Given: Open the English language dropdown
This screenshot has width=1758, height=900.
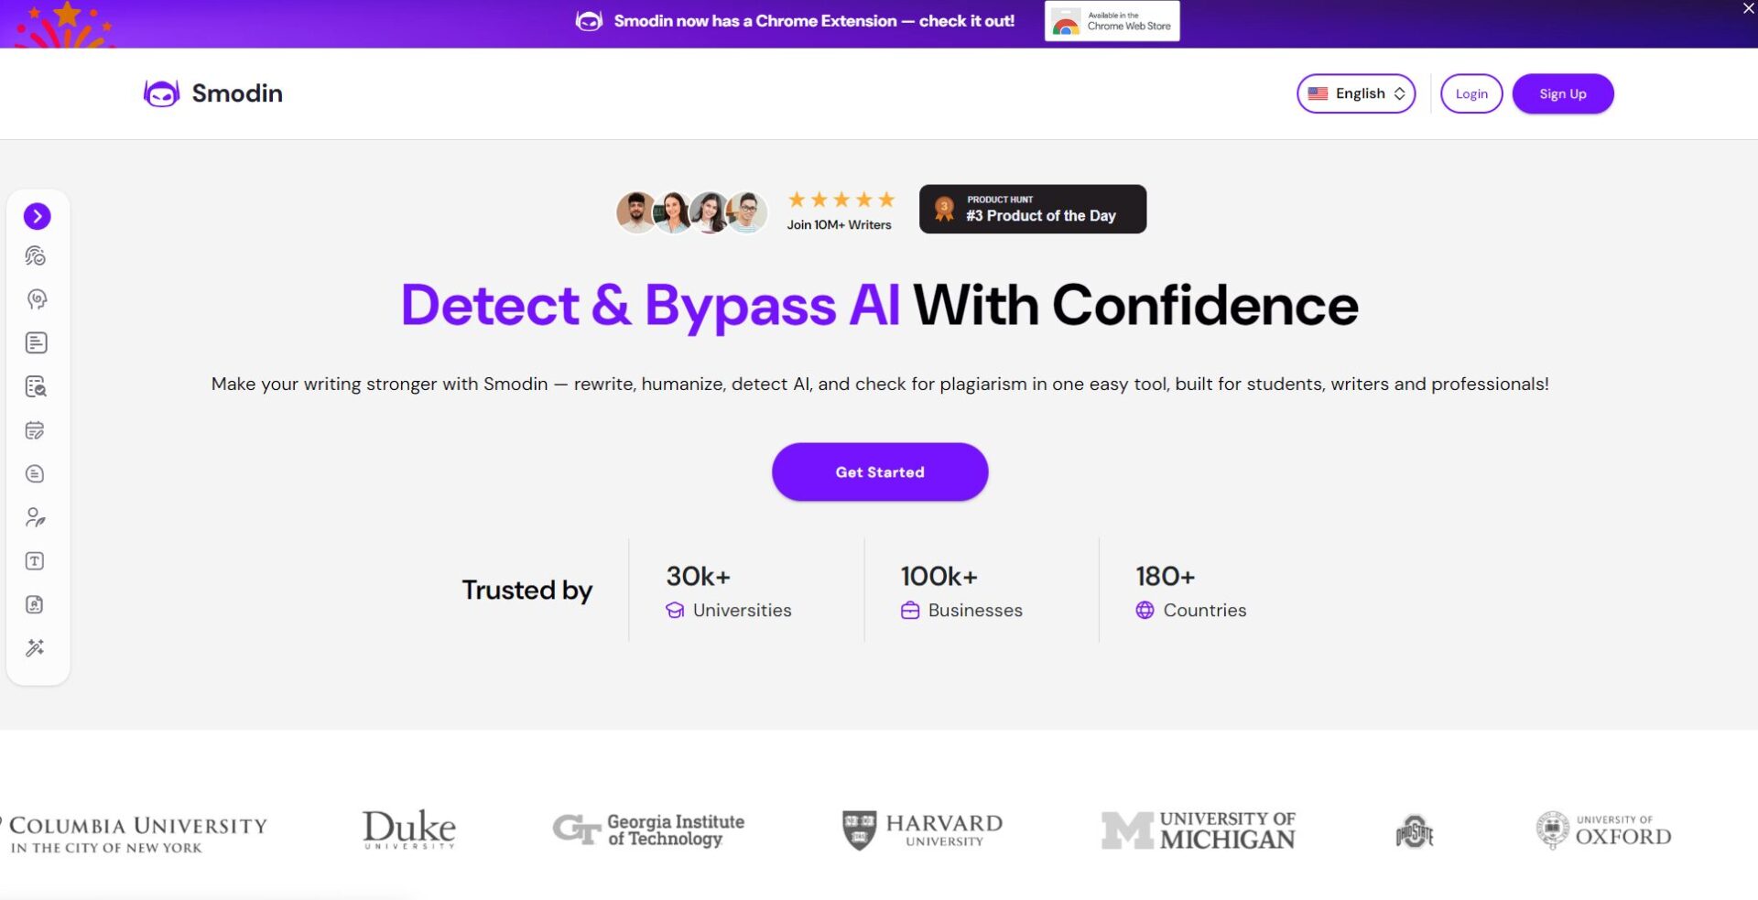Looking at the screenshot, I should tap(1355, 93).
